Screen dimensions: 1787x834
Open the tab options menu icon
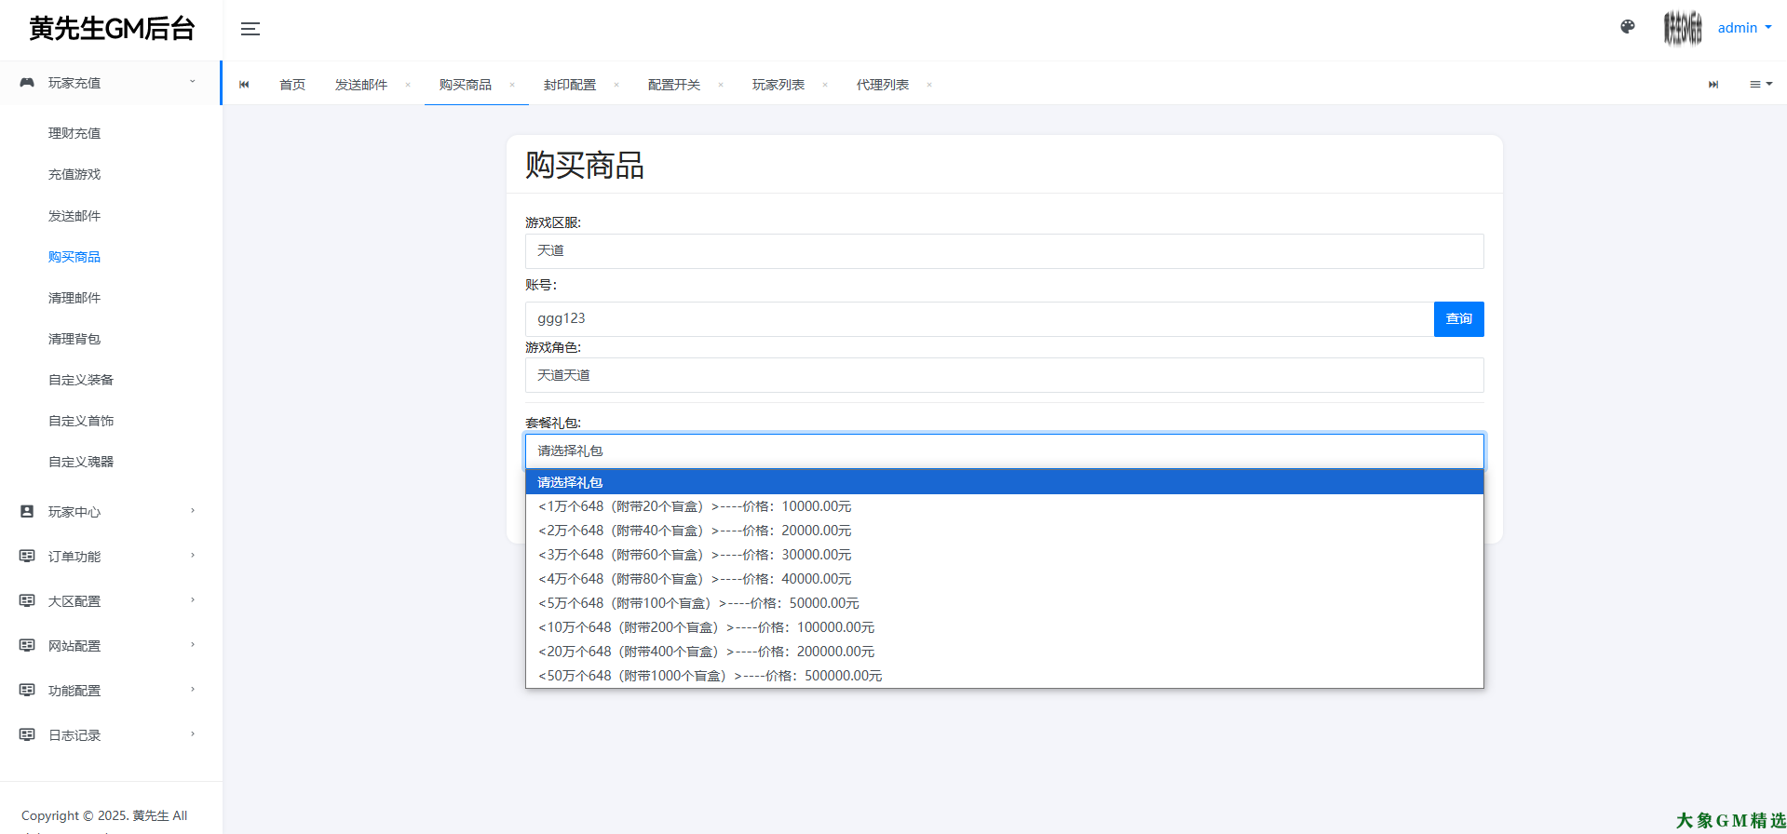(x=1760, y=85)
